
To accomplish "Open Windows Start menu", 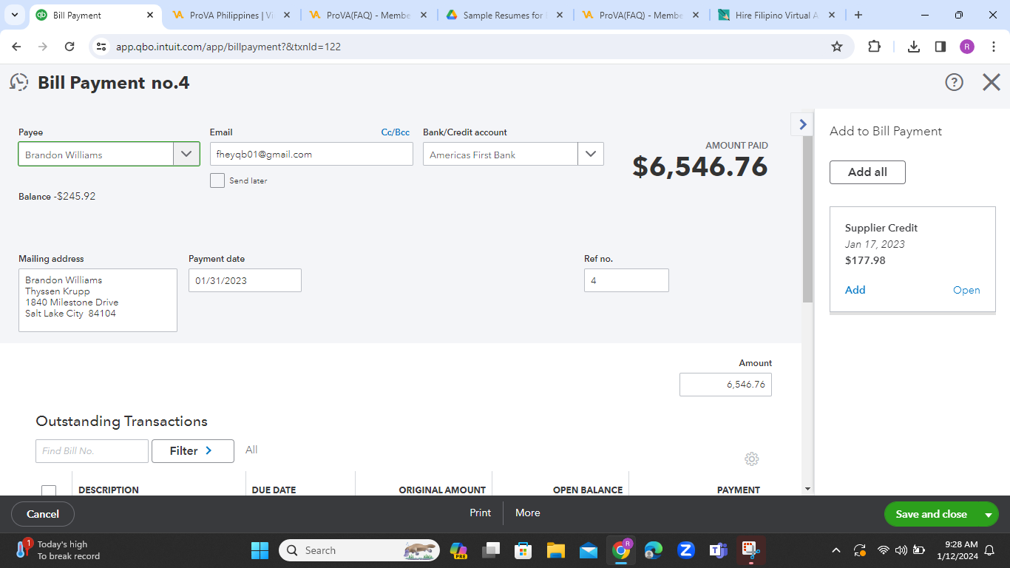I will click(260, 550).
